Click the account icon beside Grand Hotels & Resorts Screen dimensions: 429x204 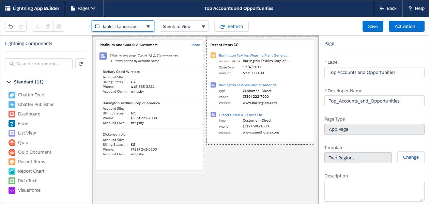coord(213,115)
